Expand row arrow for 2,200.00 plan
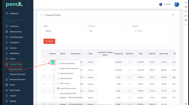The height and width of the screenshot is (105, 189). pyautogui.click(x=44, y=70)
